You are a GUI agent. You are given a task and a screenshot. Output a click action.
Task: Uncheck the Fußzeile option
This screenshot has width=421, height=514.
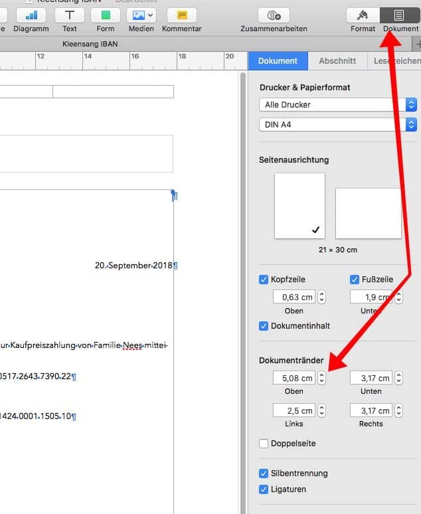[x=355, y=280]
